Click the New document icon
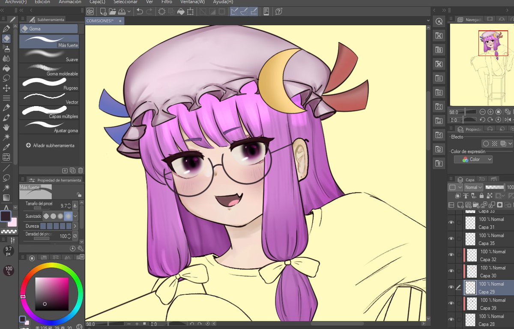 [x=103, y=12]
